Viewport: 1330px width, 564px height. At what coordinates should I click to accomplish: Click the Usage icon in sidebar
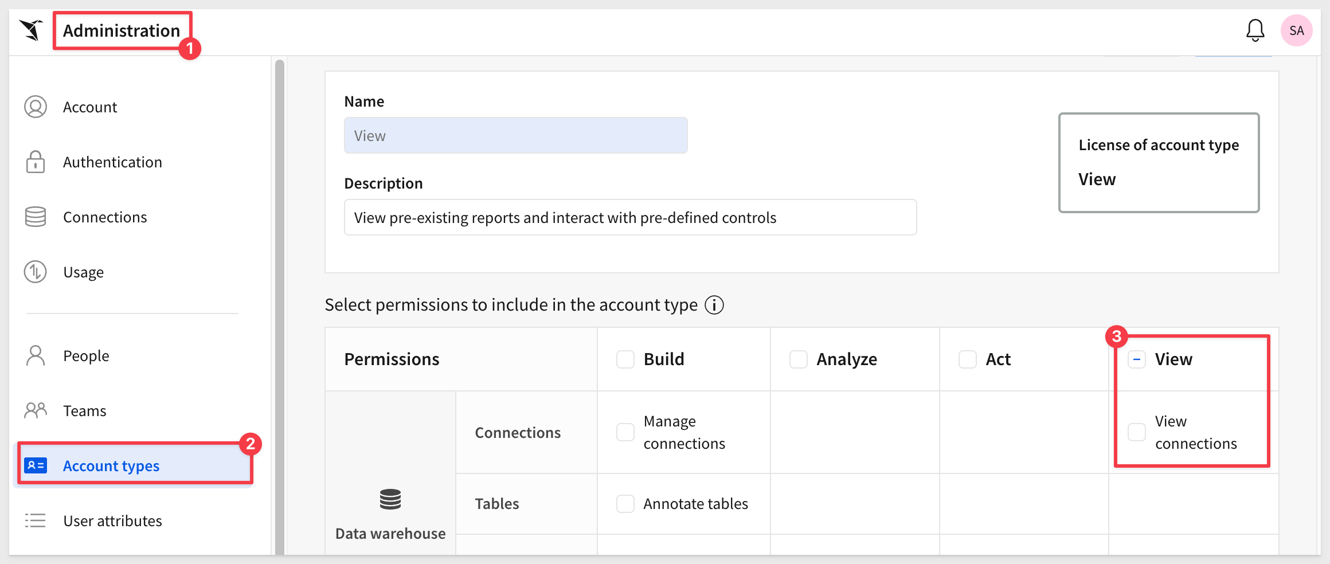click(36, 272)
